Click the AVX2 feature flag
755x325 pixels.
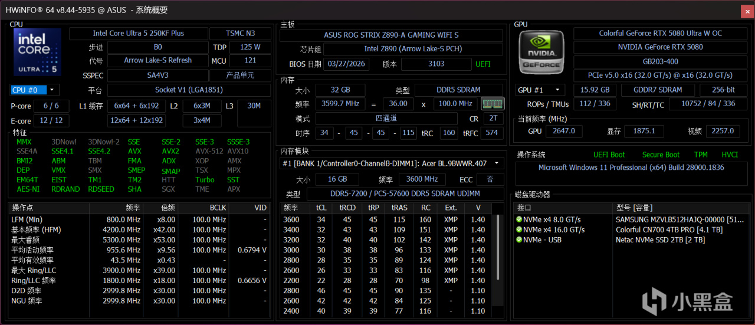coord(170,152)
